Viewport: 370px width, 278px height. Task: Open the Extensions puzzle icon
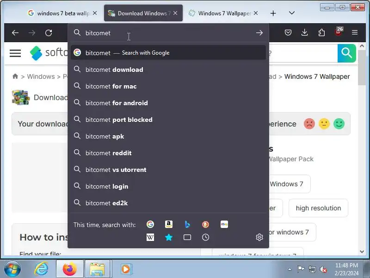321,32
